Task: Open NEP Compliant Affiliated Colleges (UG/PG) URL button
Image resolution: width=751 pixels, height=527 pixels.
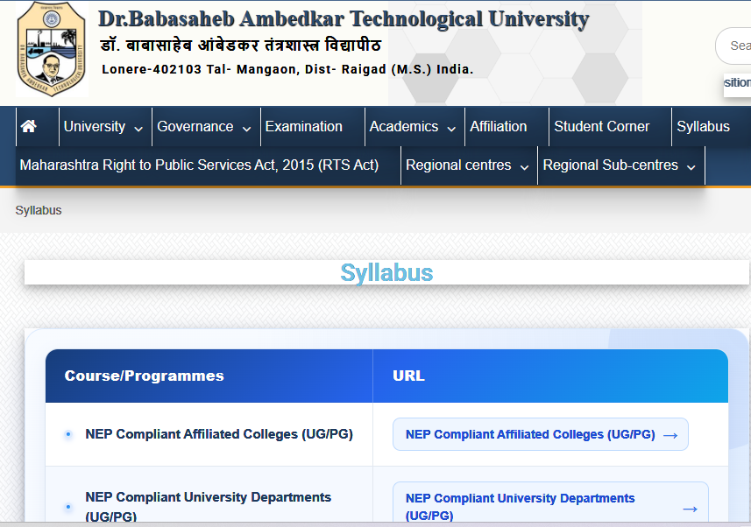Action: pyautogui.click(x=541, y=434)
